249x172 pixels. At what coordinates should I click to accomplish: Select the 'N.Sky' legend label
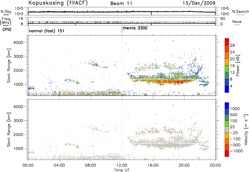coord(6,11)
